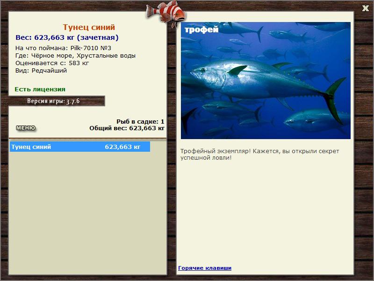Click the Трофейный экземпляр description text

point(259,155)
